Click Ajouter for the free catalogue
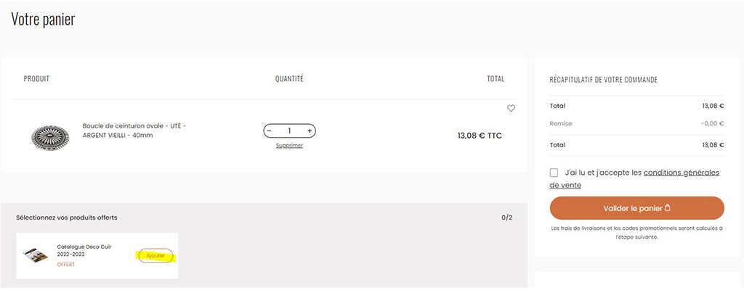 (155, 256)
